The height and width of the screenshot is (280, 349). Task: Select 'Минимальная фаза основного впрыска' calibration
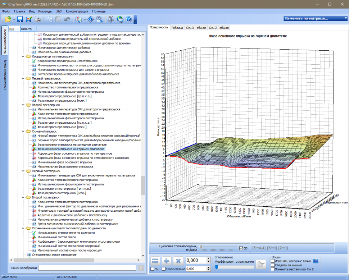pos(64,162)
